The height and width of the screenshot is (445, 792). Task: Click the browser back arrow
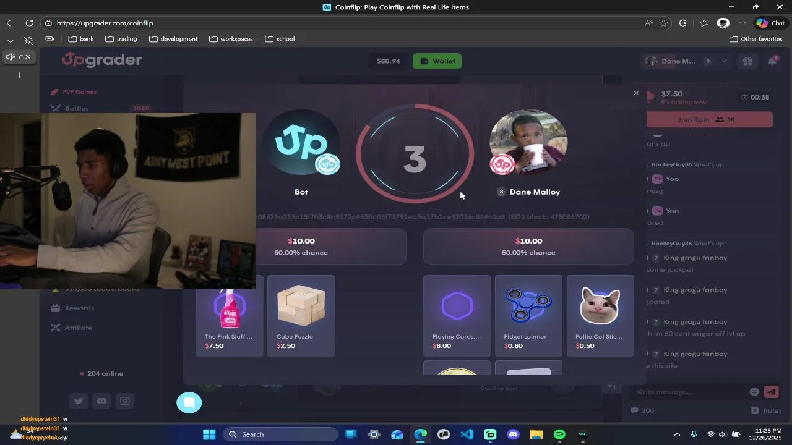(11, 23)
